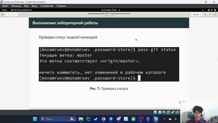The height and width of the screenshot is (123, 218).
Task: Click the text 'Проверю статус модной командой.'
Action: click(68, 37)
